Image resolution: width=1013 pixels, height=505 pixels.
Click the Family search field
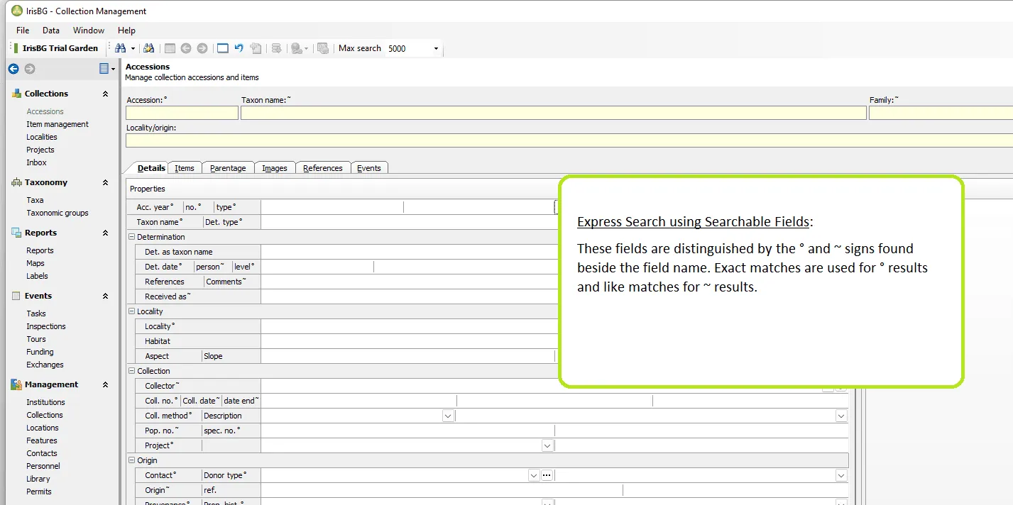pyautogui.click(x=941, y=113)
